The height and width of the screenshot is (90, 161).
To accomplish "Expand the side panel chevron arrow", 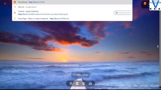I will pyautogui.click(x=158, y=46).
